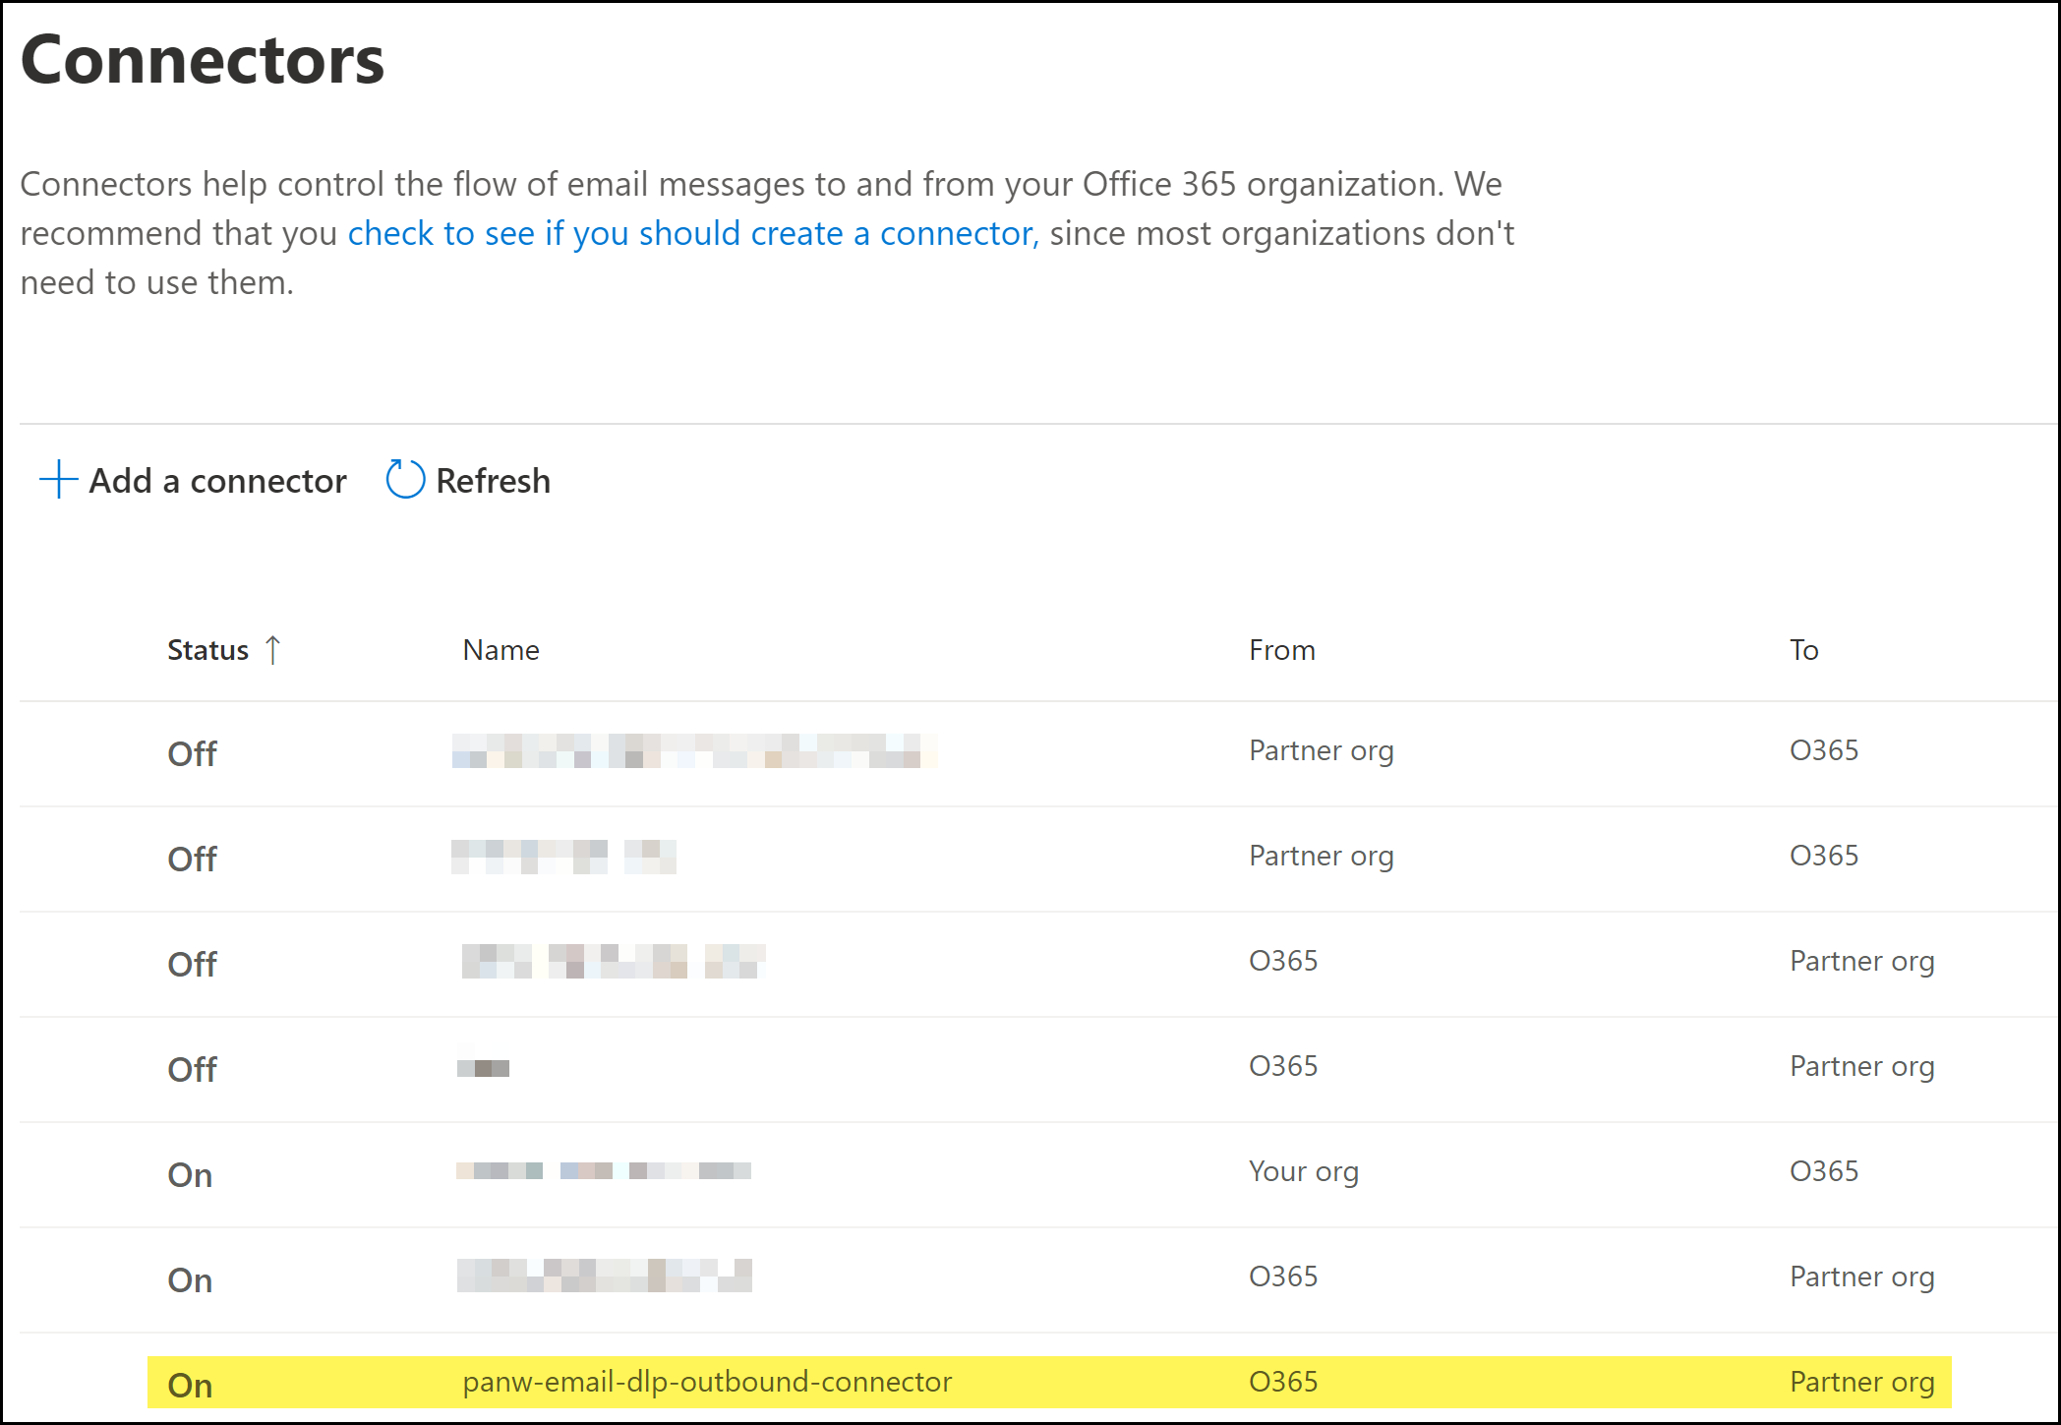
Task: Select the panw-email-dlp-outbound-connector row name
Action: pyautogui.click(x=707, y=1382)
